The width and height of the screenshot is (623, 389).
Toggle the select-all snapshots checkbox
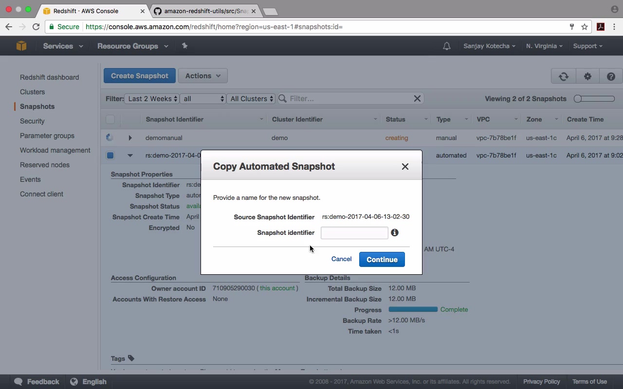click(110, 119)
